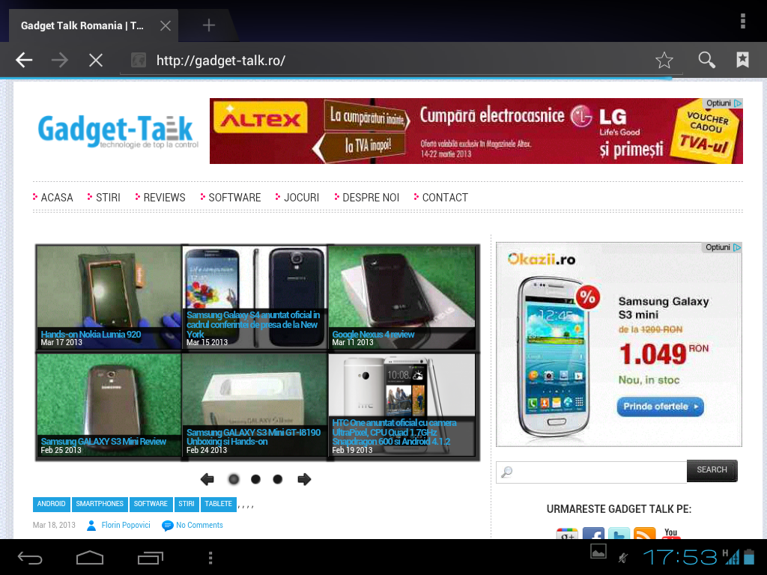This screenshot has width=767, height=575.
Task: Open Gadget Talk Facebook icon
Action: pyautogui.click(x=593, y=534)
